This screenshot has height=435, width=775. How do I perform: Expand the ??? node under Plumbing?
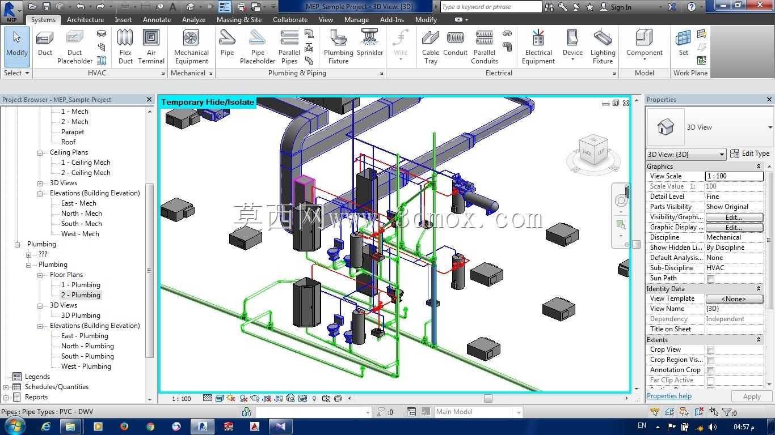[x=28, y=255]
